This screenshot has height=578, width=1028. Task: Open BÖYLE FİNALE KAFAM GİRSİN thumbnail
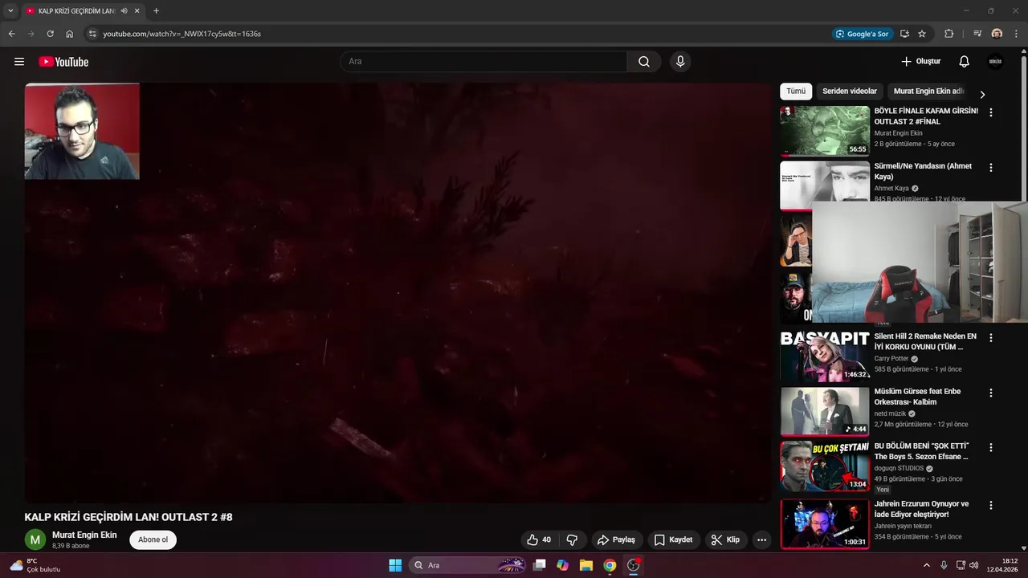(x=825, y=131)
